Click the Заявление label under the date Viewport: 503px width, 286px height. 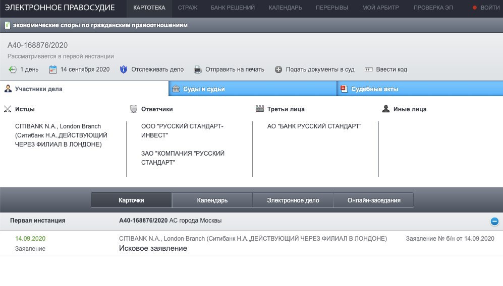pyautogui.click(x=30, y=249)
